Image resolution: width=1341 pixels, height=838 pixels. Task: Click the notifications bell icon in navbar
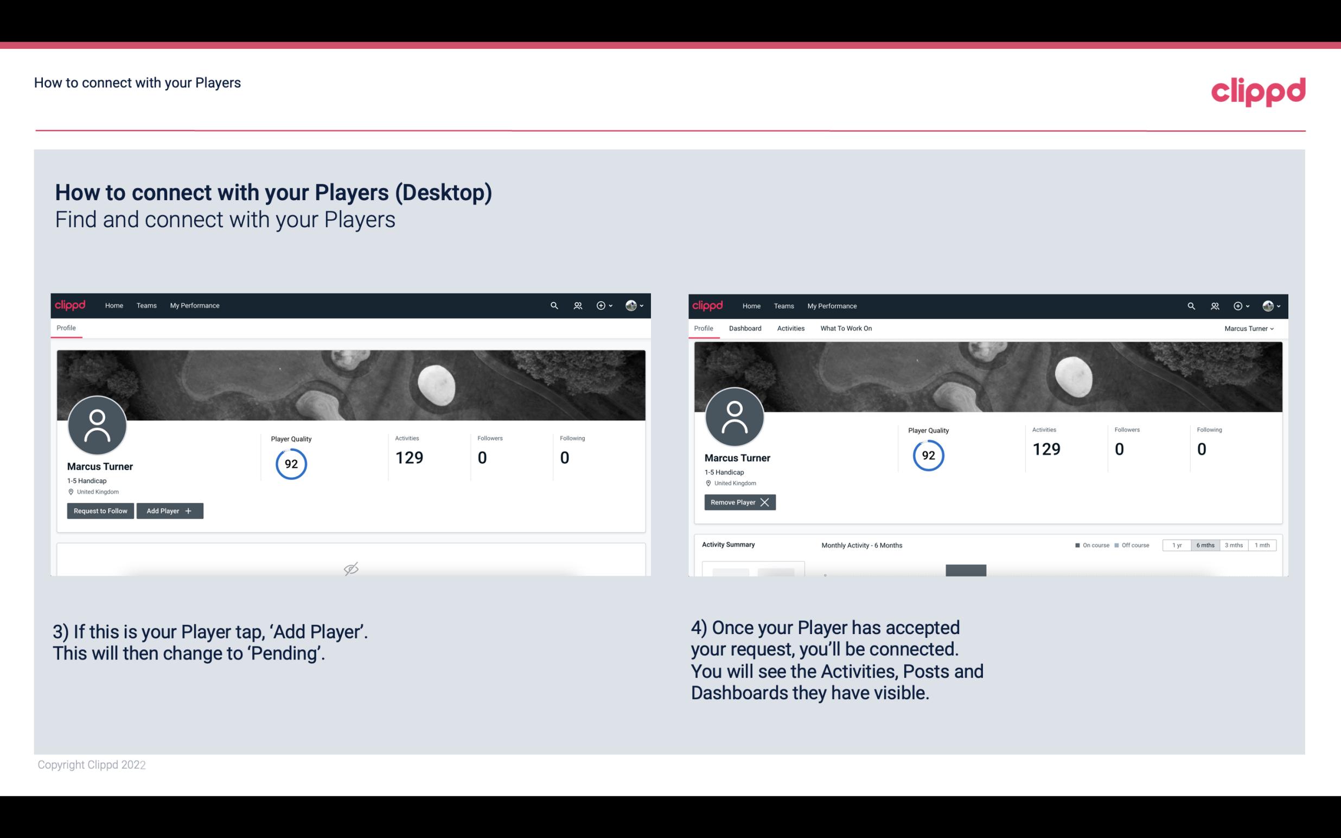576,306
